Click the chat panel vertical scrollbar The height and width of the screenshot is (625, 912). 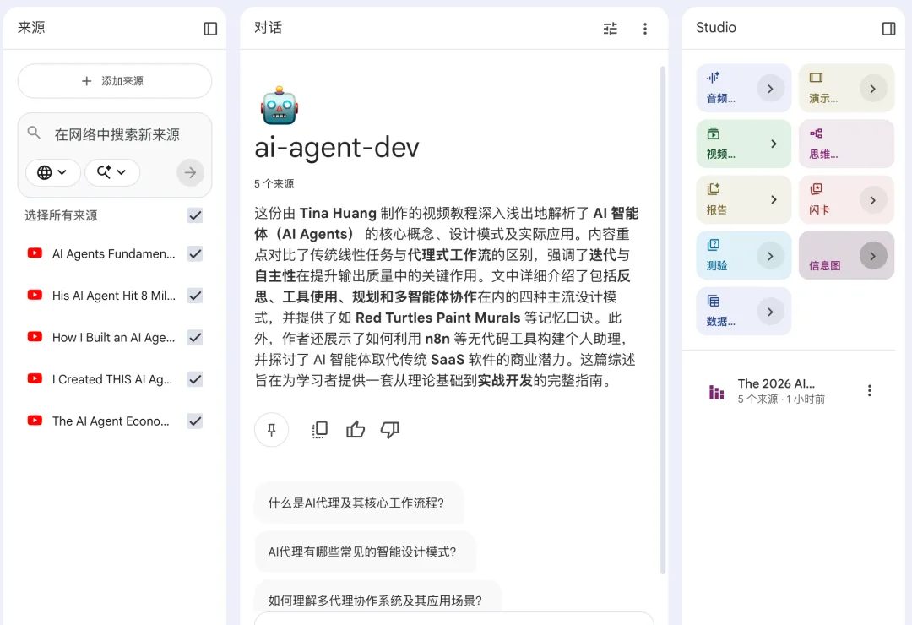click(x=663, y=320)
